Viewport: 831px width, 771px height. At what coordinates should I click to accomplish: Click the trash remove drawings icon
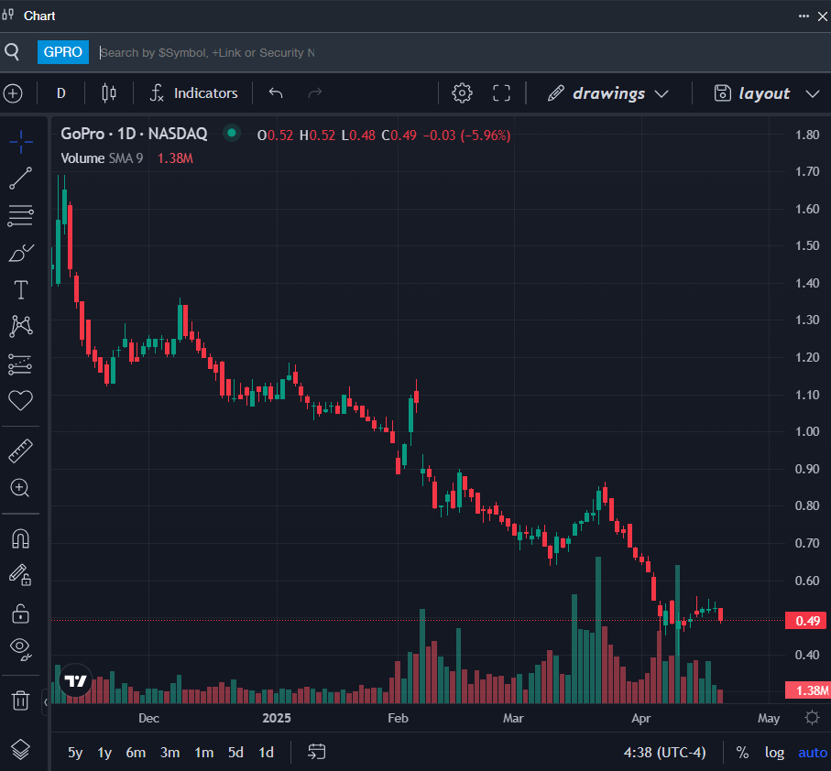coord(21,700)
